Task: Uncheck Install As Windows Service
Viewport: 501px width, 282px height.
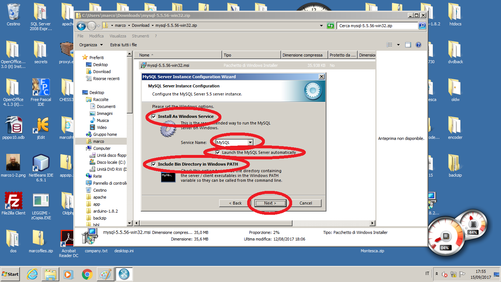Action: pos(154,116)
